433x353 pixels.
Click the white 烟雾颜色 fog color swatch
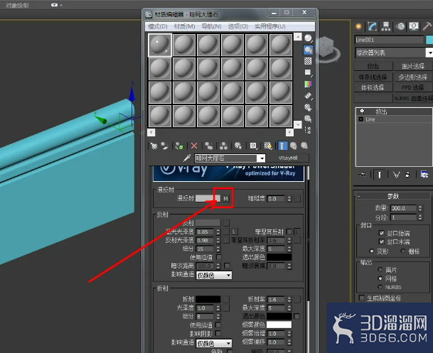click(x=279, y=325)
